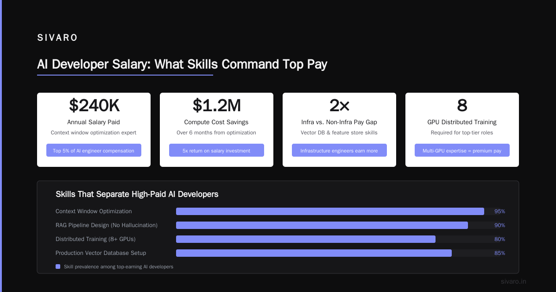Image resolution: width=556 pixels, height=292 pixels.
Task: Select the $1.2M figure
Action: coord(216,106)
